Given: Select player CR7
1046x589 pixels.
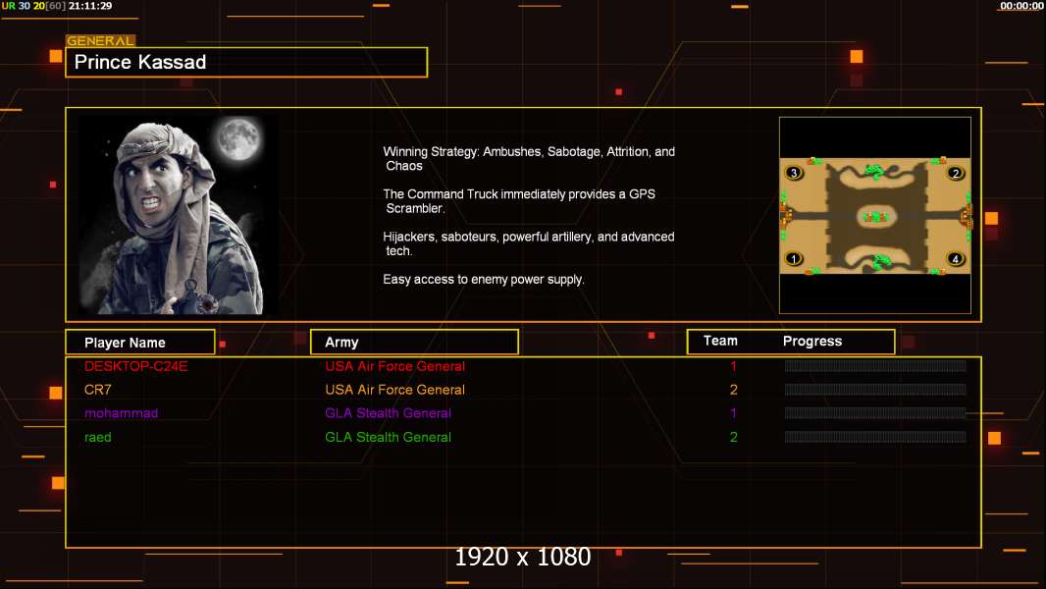Looking at the screenshot, I should tap(97, 390).
